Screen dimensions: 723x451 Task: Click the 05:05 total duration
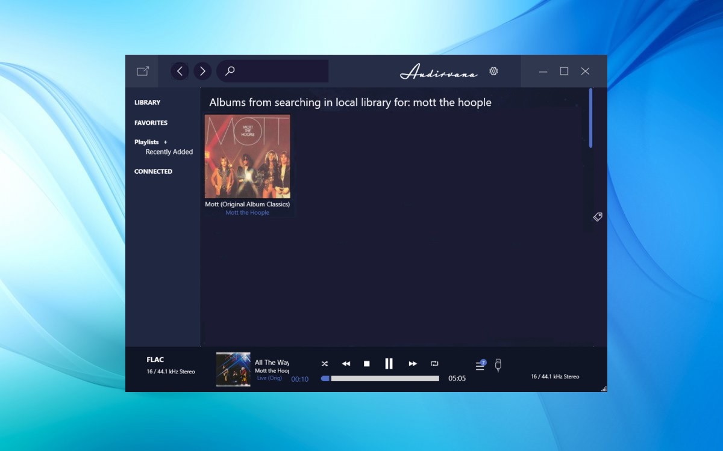457,379
